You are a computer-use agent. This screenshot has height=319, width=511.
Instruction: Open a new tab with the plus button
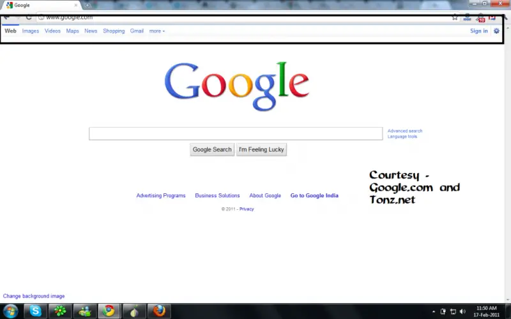[x=88, y=5]
